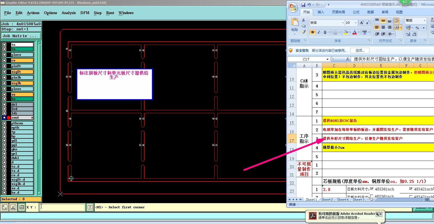Save the Excel workbook
434x224 pixels.
coord(303,5)
